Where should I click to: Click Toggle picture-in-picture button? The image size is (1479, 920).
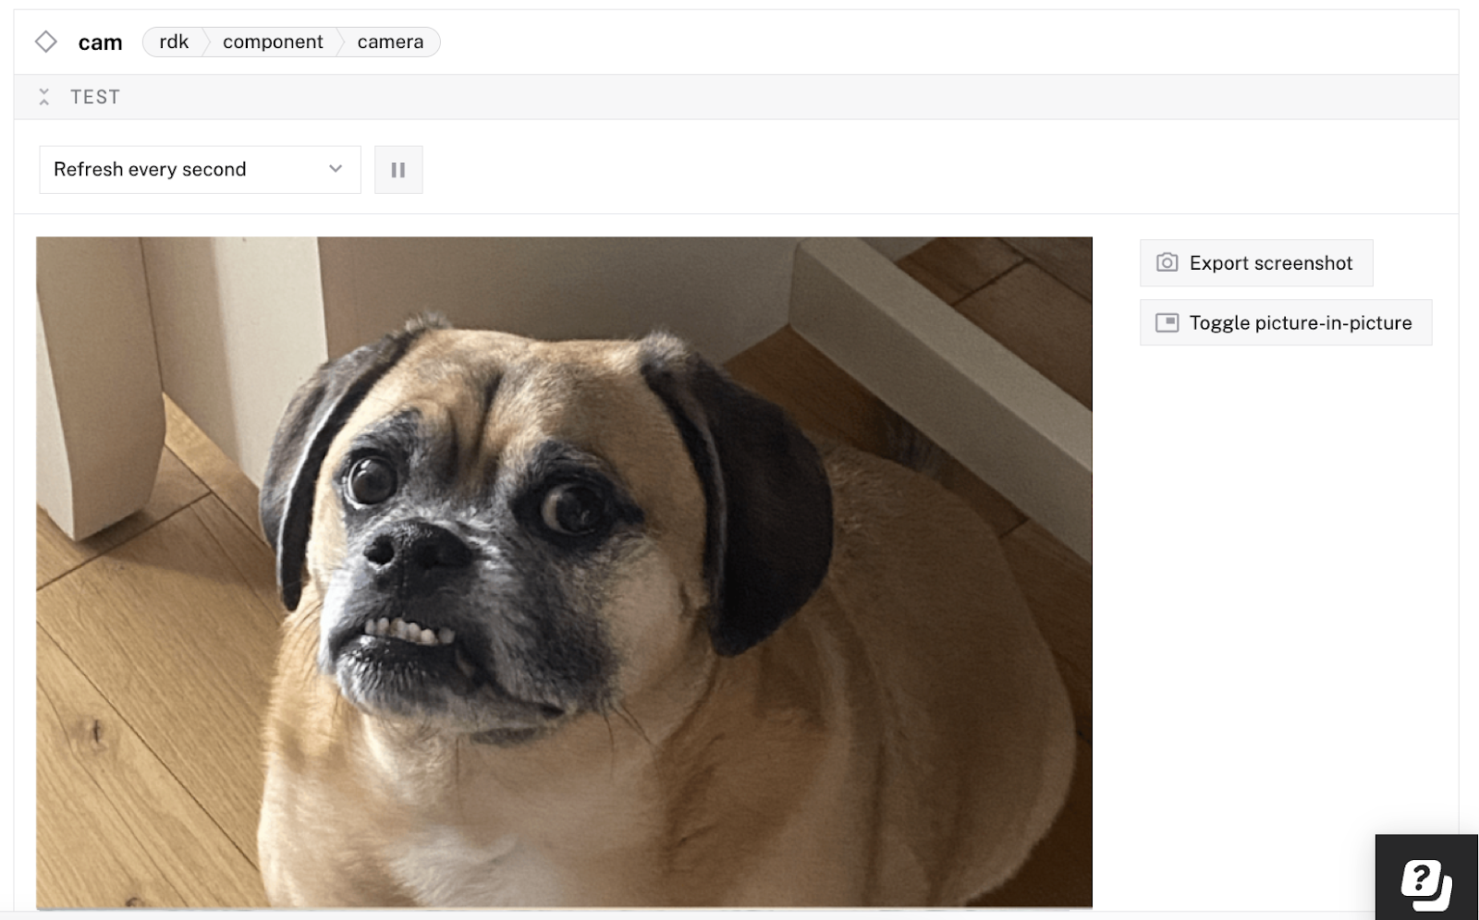(x=1286, y=322)
